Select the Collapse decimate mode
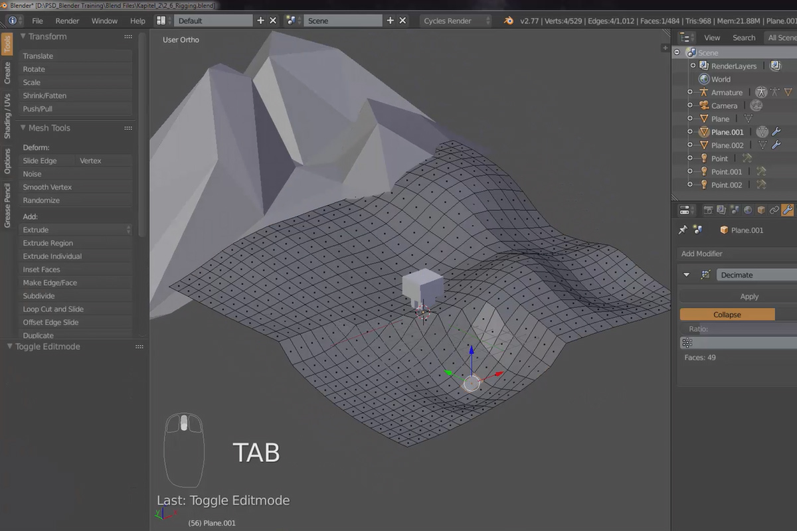 click(727, 315)
